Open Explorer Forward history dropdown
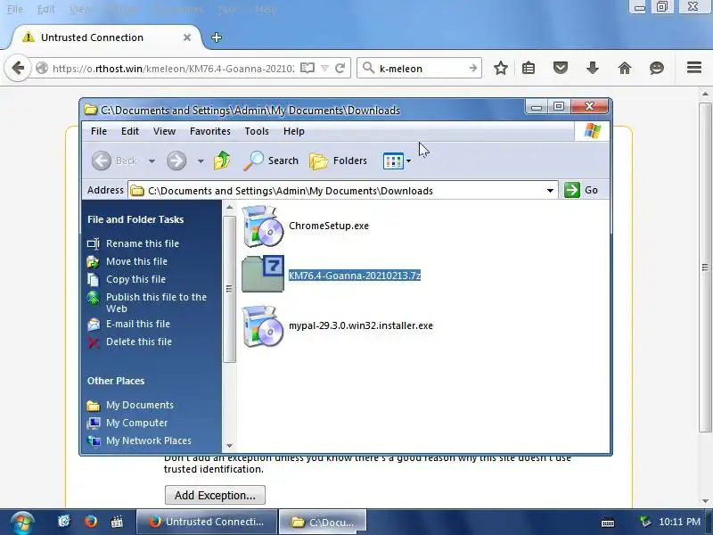The width and height of the screenshot is (713, 535). tap(201, 160)
